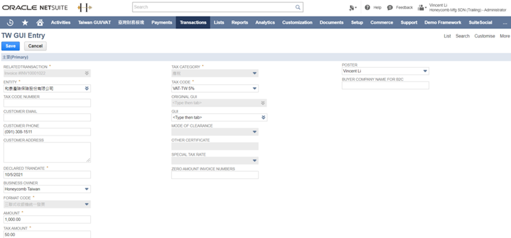Open the change role user icon
Image resolution: width=511 pixels, height=238 pixels.
[422, 7]
